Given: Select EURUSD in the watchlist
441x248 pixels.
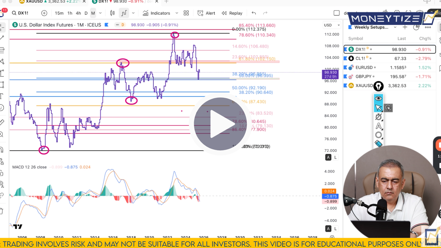Looking at the screenshot, I should coord(390,67).
